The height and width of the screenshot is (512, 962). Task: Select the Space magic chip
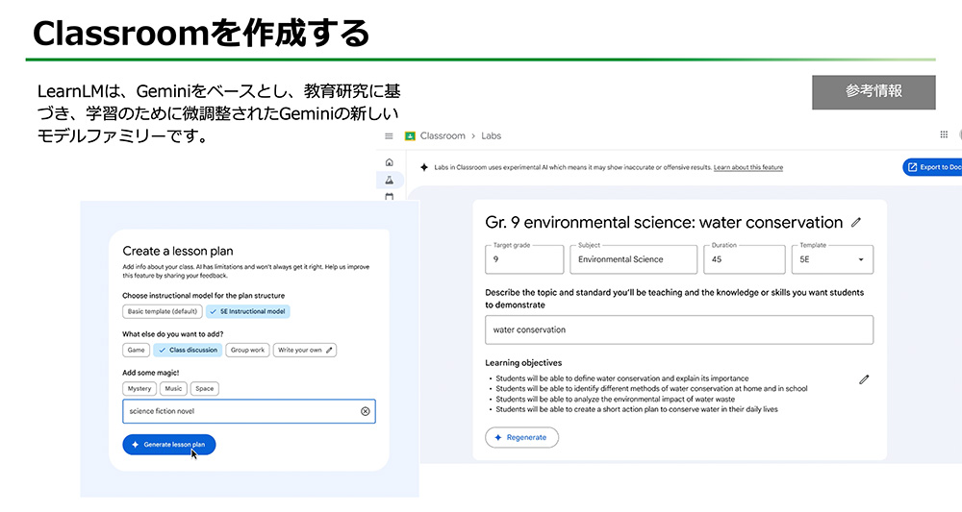[204, 389]
